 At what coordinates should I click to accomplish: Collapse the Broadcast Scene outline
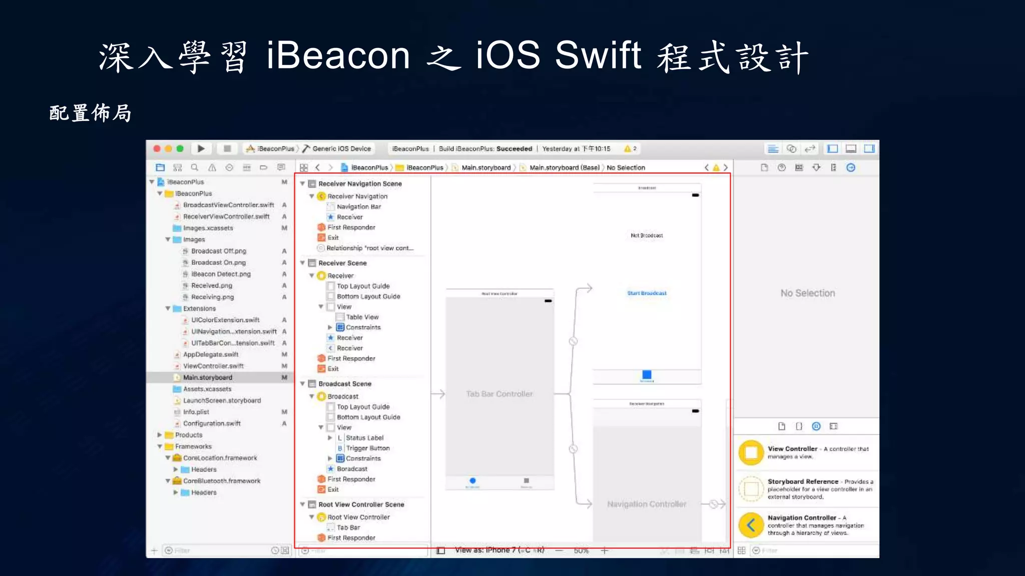[302, 383]
